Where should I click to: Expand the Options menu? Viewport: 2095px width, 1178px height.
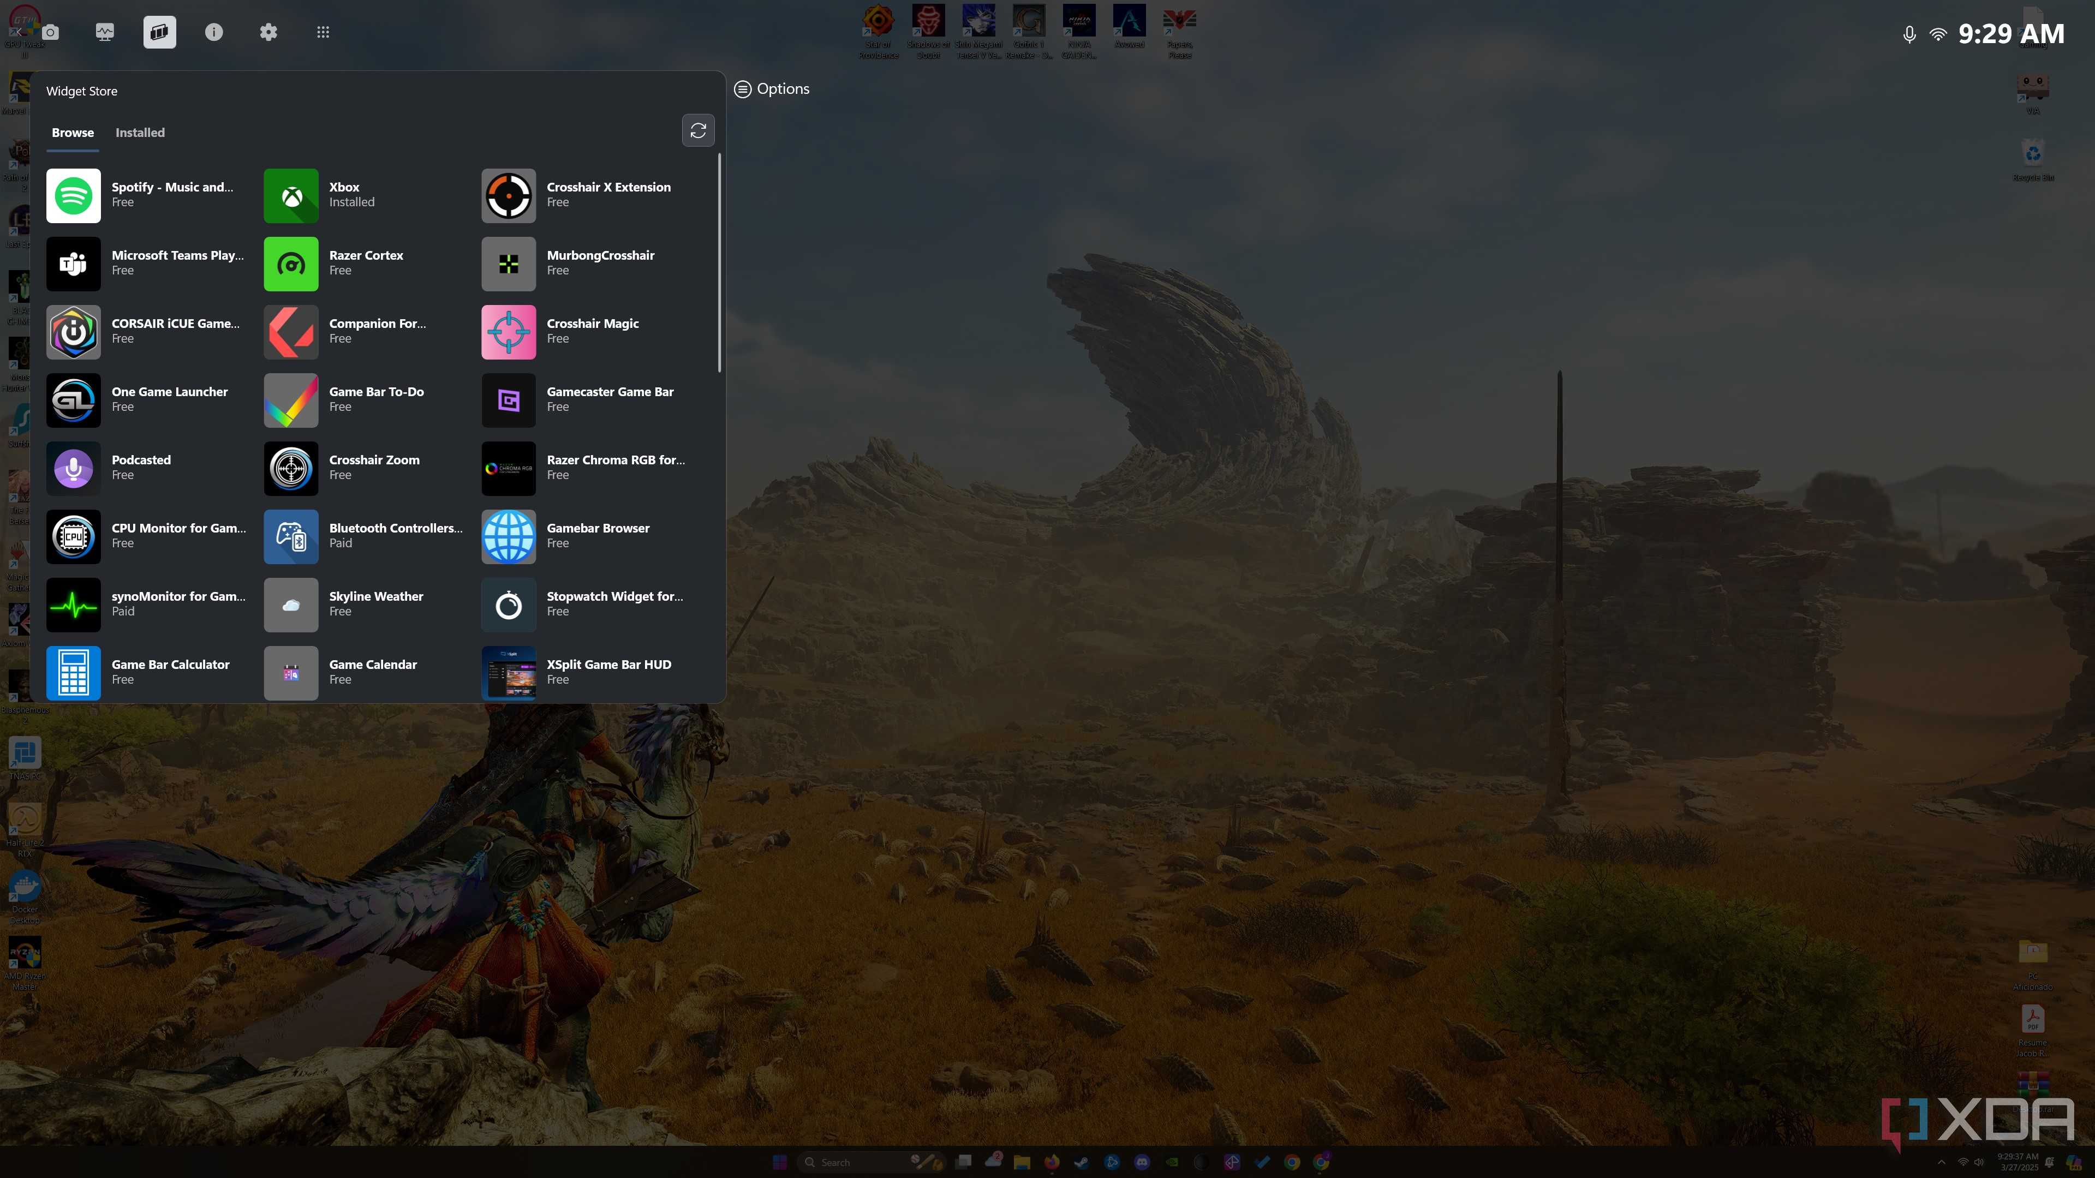772,88
